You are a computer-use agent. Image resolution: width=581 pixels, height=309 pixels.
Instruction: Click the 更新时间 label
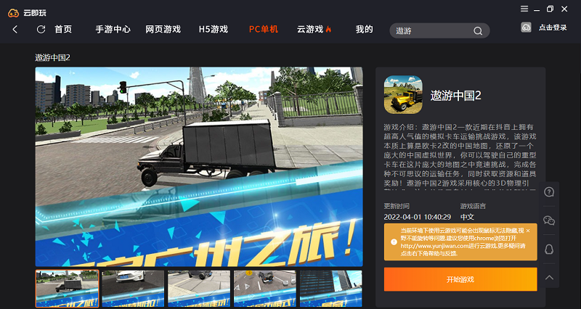[397, 206]
